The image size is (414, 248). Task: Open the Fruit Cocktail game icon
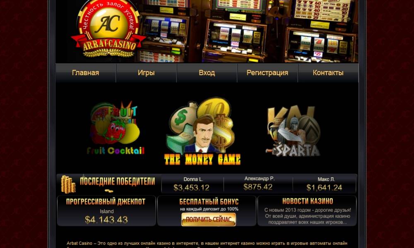(116, 128)
